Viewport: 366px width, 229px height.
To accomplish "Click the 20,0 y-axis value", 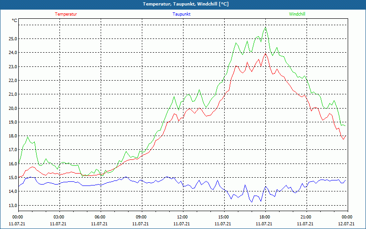I will (x=13, y=109).
